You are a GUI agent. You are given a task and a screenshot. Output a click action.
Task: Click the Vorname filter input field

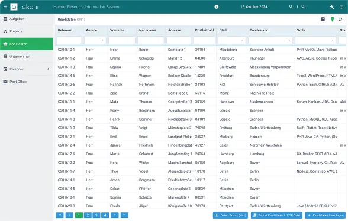(x=122, y=40)
